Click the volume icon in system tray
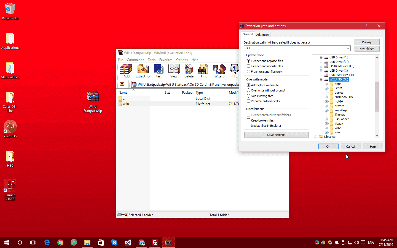Image resolution: width=397 pixels, height=248 pixels. [356, 242]
